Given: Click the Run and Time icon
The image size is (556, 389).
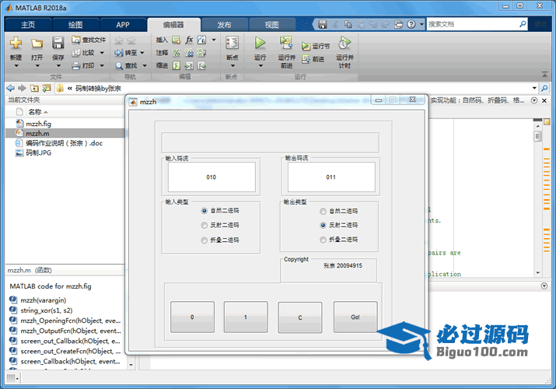Looking at the screenshot, I should 344,43.
